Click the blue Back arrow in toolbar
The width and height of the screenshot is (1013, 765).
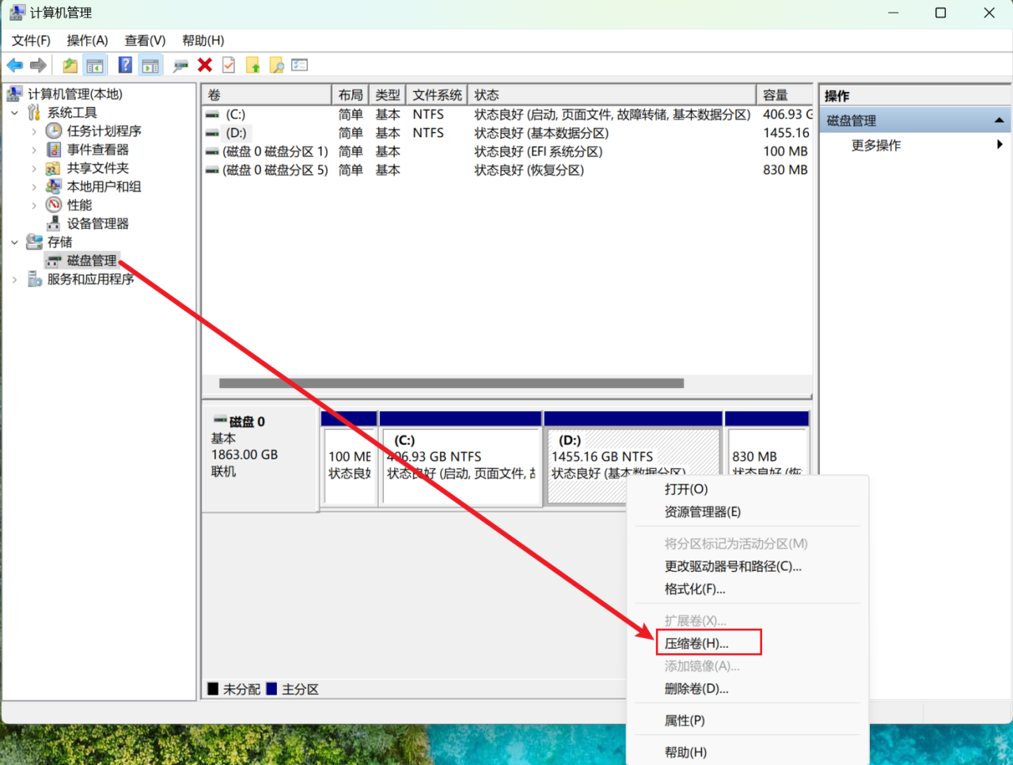(14, 66)
